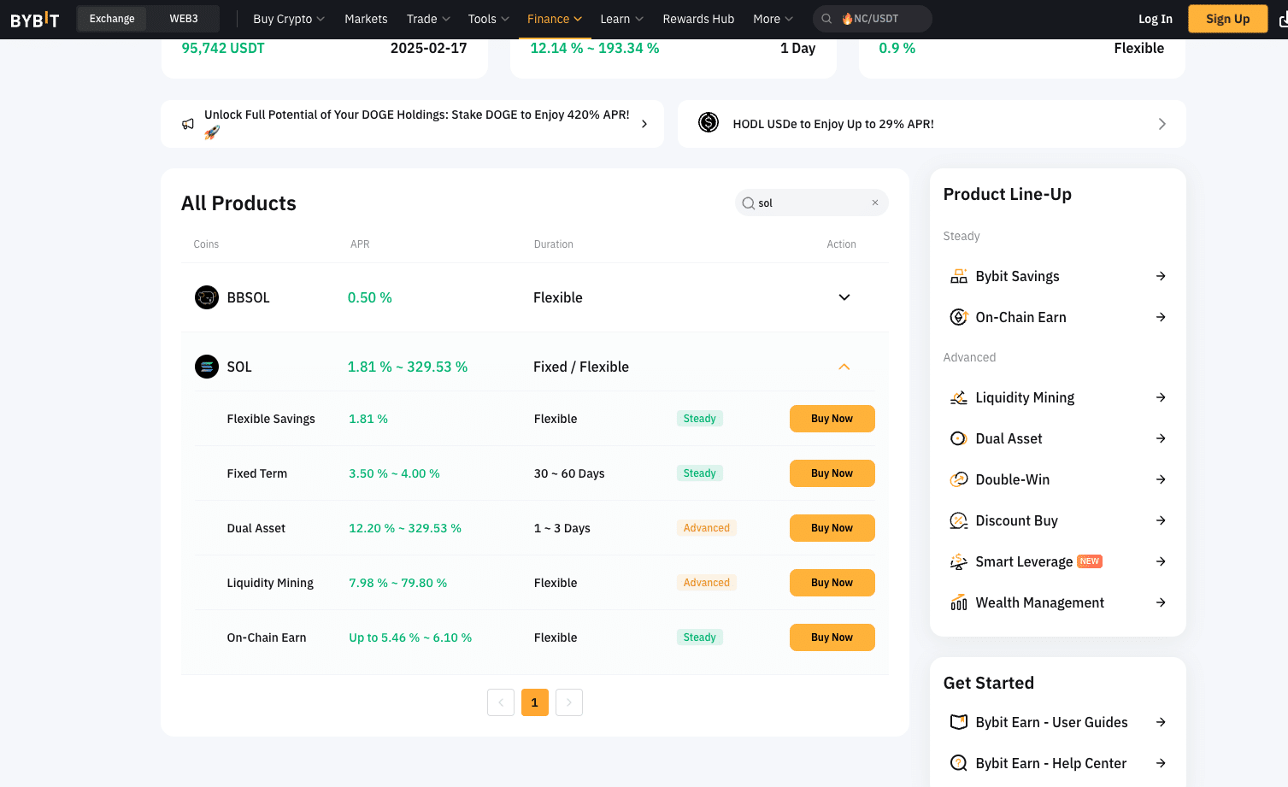Select page 1 in pagination
Image resolution: width=1288 pixels, height=787 pixels.
(535, 702)
